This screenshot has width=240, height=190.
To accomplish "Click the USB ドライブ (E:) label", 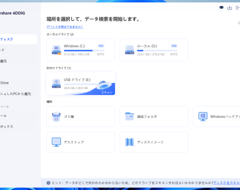I will (77, 79).
